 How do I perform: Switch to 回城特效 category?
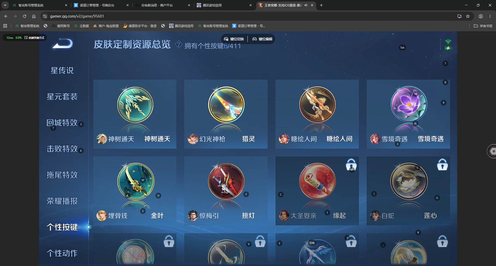(62, 123)
